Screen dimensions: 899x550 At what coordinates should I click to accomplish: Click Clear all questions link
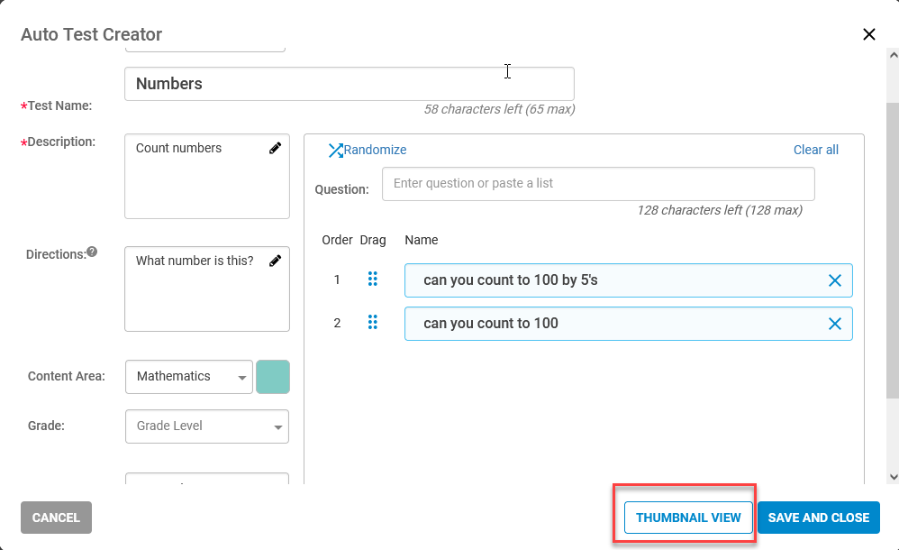[x=816, y=150]
